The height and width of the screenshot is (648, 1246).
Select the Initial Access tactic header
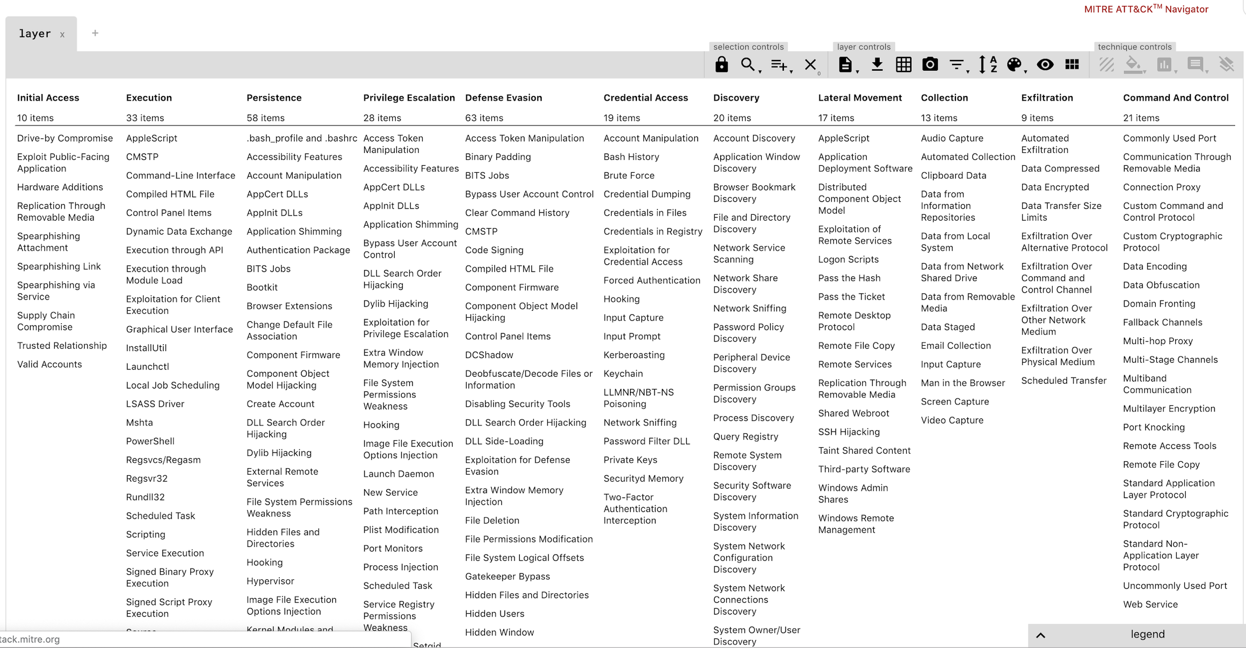[x=48, y=98]
